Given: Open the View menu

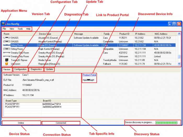Looking at the screenshot, I should coord(12,29).
